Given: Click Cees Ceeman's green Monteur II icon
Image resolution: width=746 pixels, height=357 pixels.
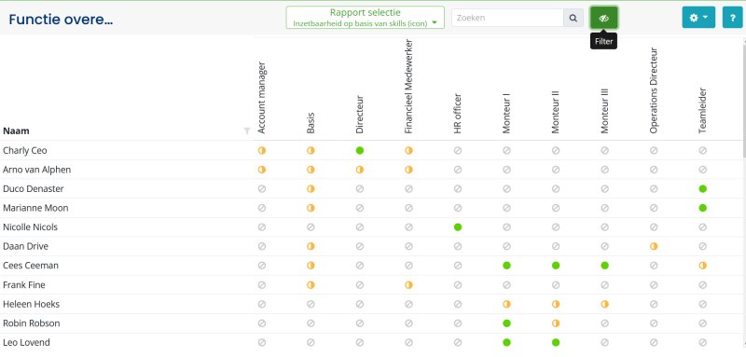Looking at the screenshot, I should pyautogui.click(x=556, y=266).
